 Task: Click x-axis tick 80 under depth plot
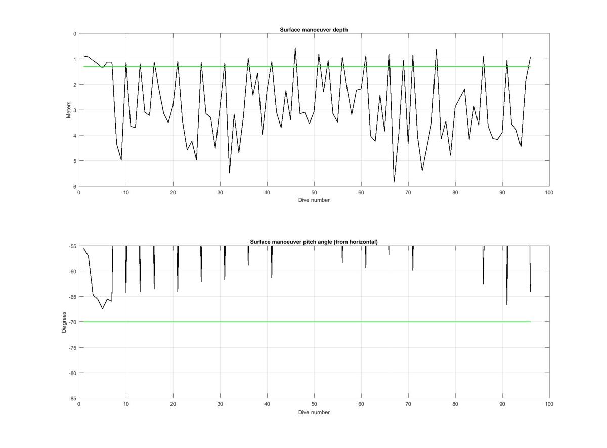(455, 192)
